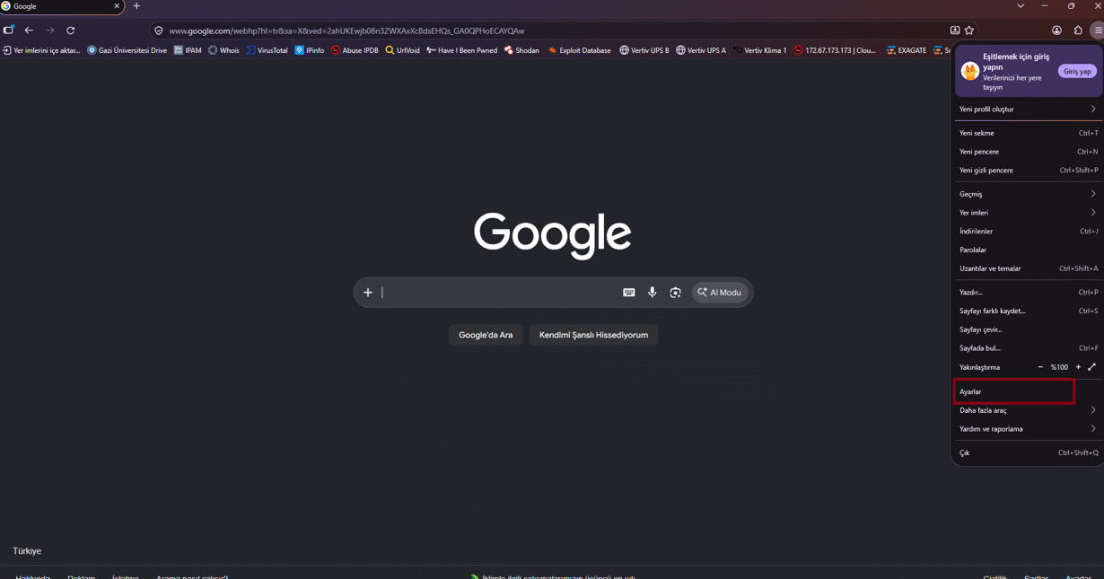Click the address bar URL field

pos(555,31)
